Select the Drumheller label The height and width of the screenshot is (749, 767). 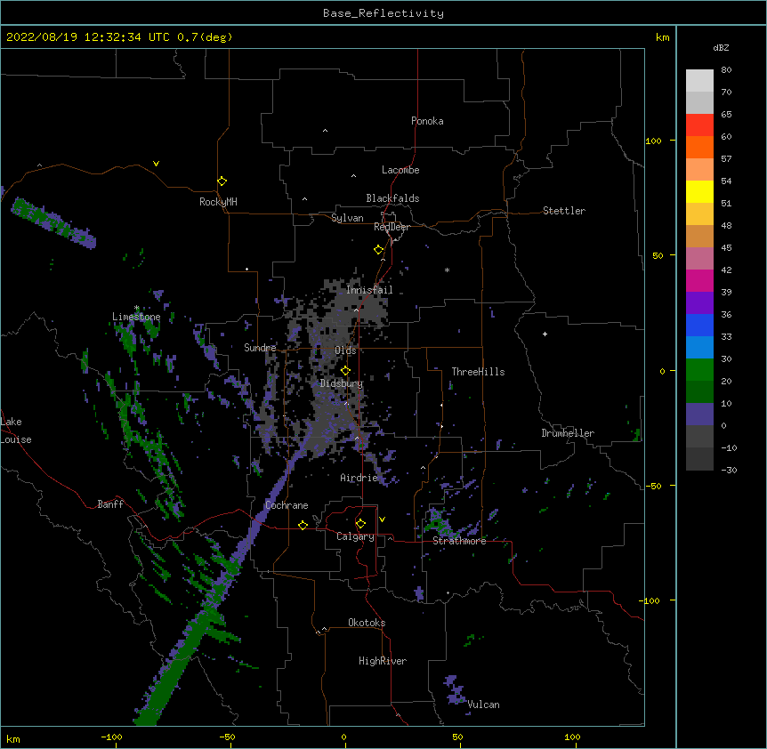point(568,433)
